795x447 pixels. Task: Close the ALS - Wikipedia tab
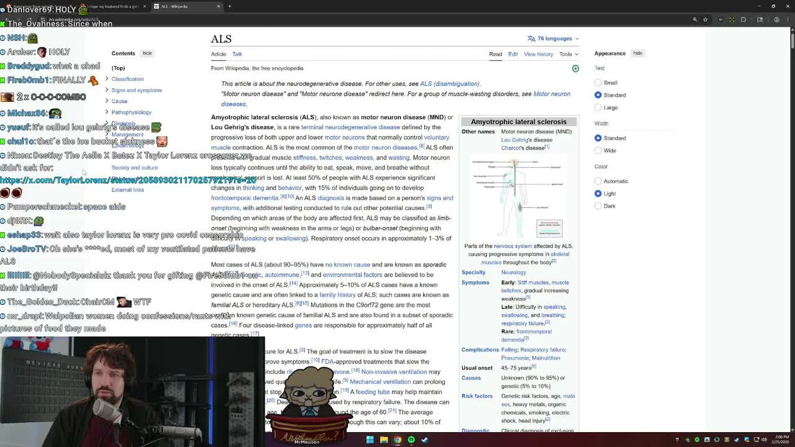(x=219, y=6)
